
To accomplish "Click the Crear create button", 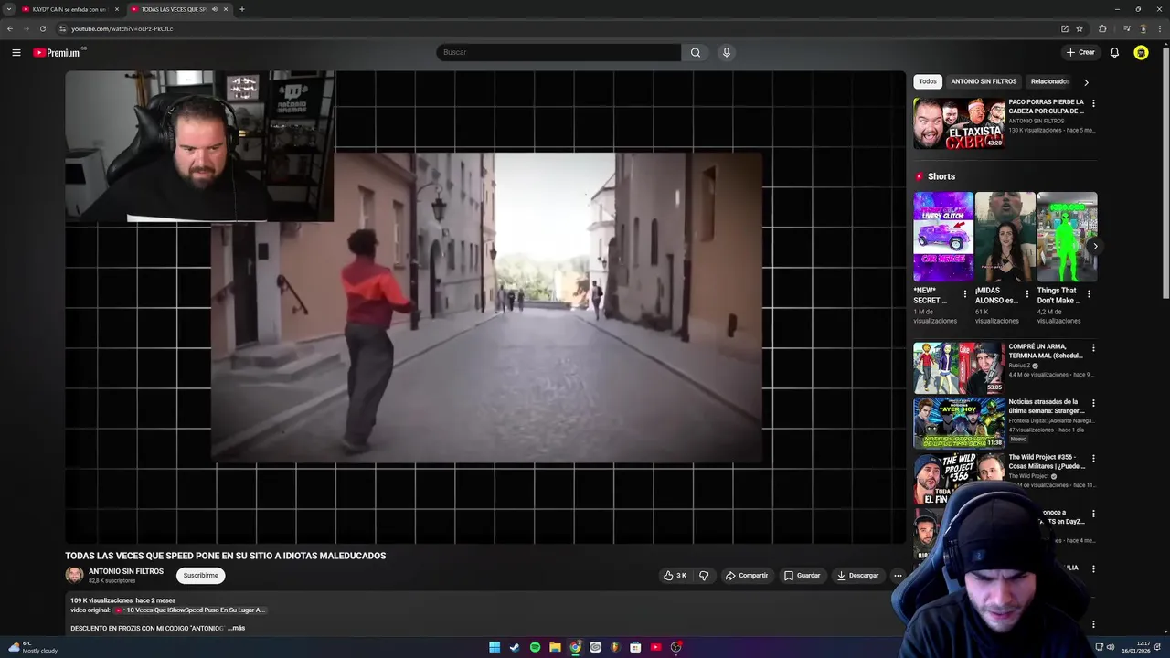I will [x=1080, y=52].
